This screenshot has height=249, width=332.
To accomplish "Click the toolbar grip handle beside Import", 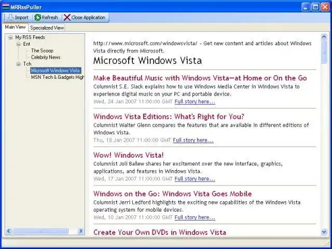I will [5, 18].
